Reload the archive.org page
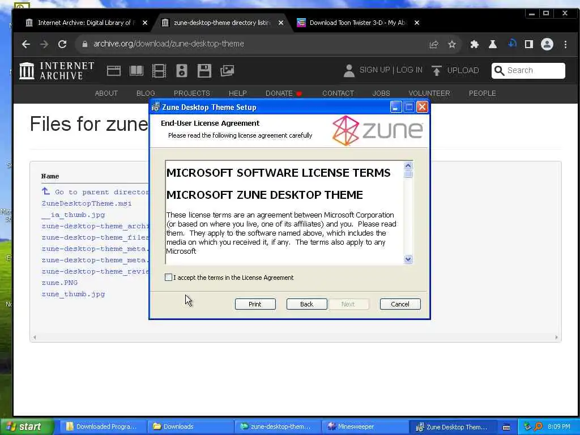The image size is (580, 435). [62, 44]
